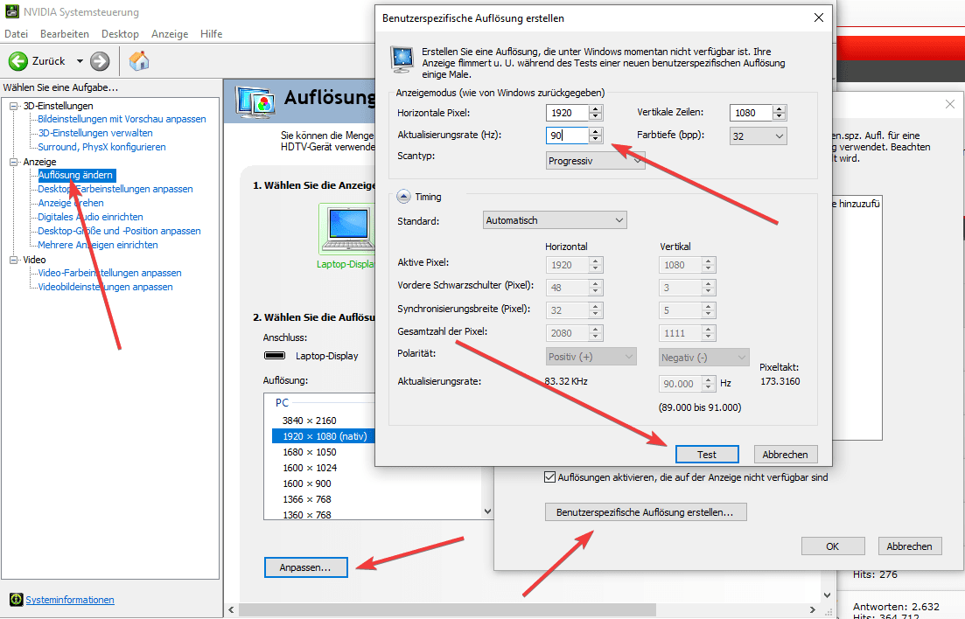
Task: Select the Laptop-Display monitor thumbnail
Action: (x=347, y=228)
